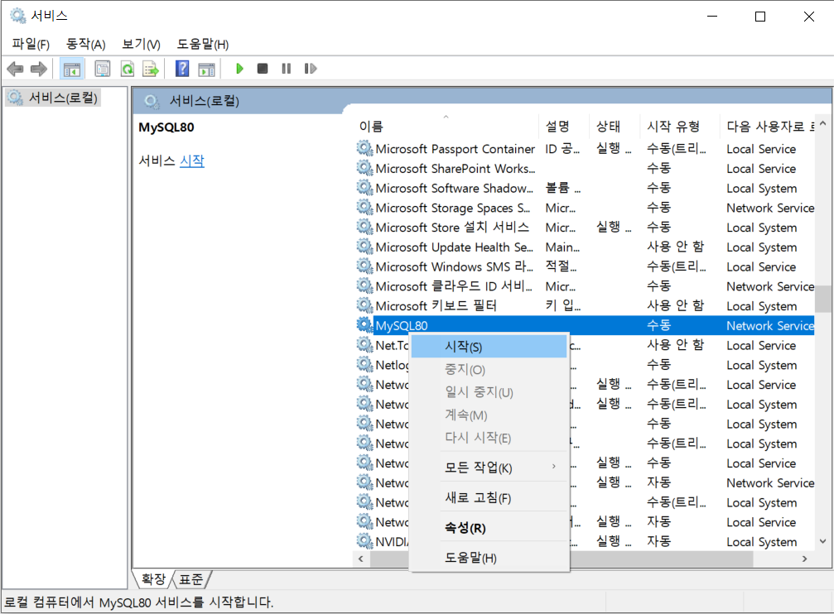Click horizontal scrollbar left arrow
This screenshot has height=614, width=834.
tap(361, 559)
